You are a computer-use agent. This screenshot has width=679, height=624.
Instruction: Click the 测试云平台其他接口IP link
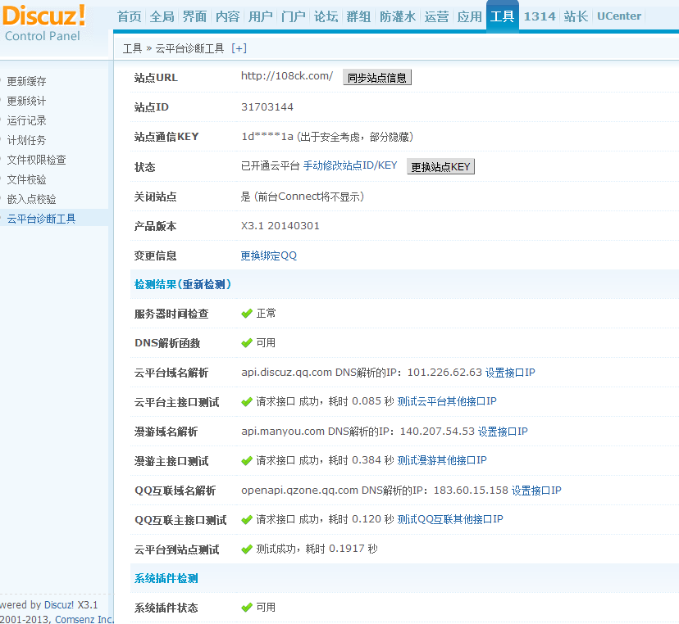click(x=446, y=401)
